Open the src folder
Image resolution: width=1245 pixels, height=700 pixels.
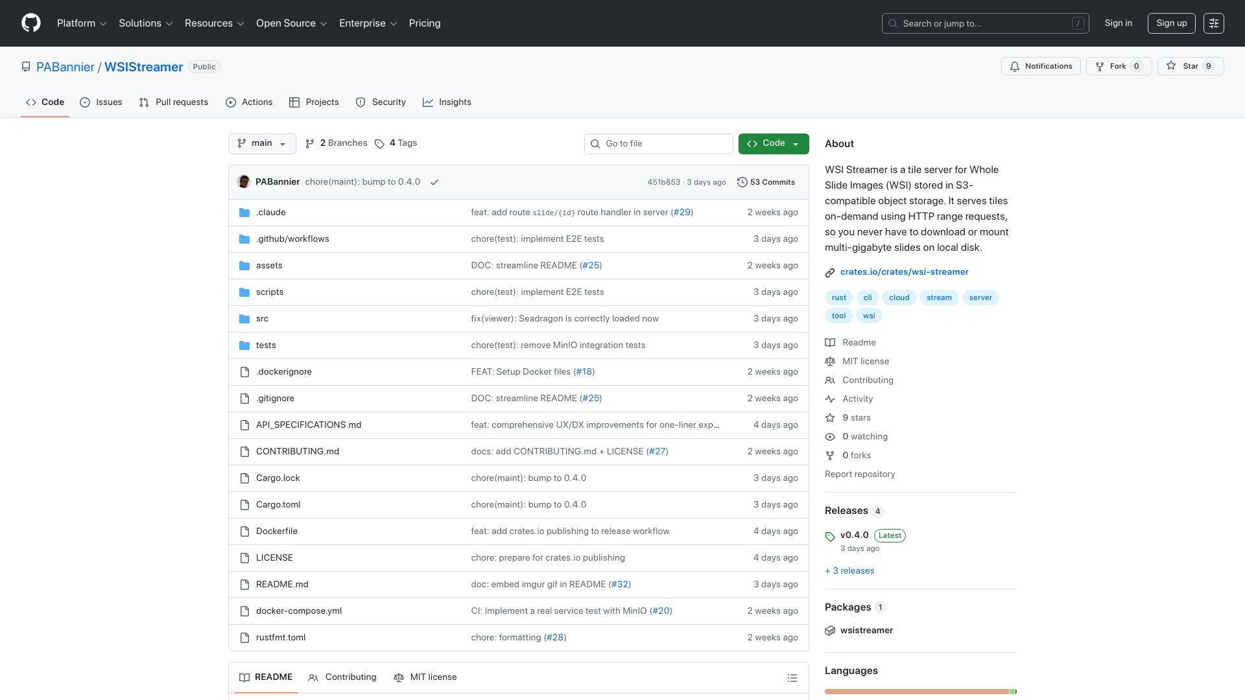click(262, 319)
